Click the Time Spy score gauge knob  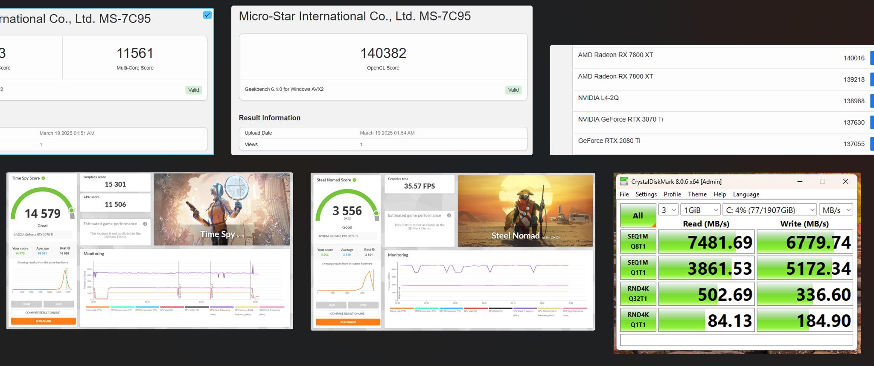point(72,210)
